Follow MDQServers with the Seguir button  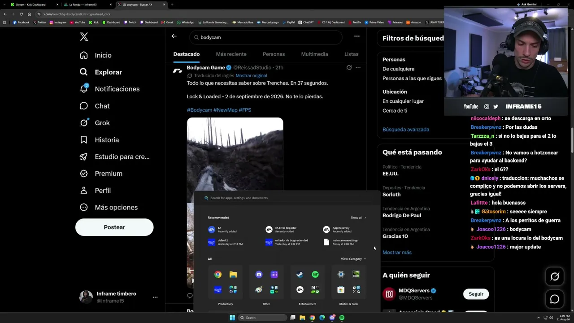coord(476,294)
